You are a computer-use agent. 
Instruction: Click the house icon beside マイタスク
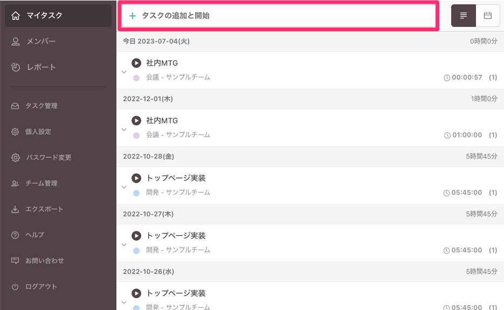point(15,16)
